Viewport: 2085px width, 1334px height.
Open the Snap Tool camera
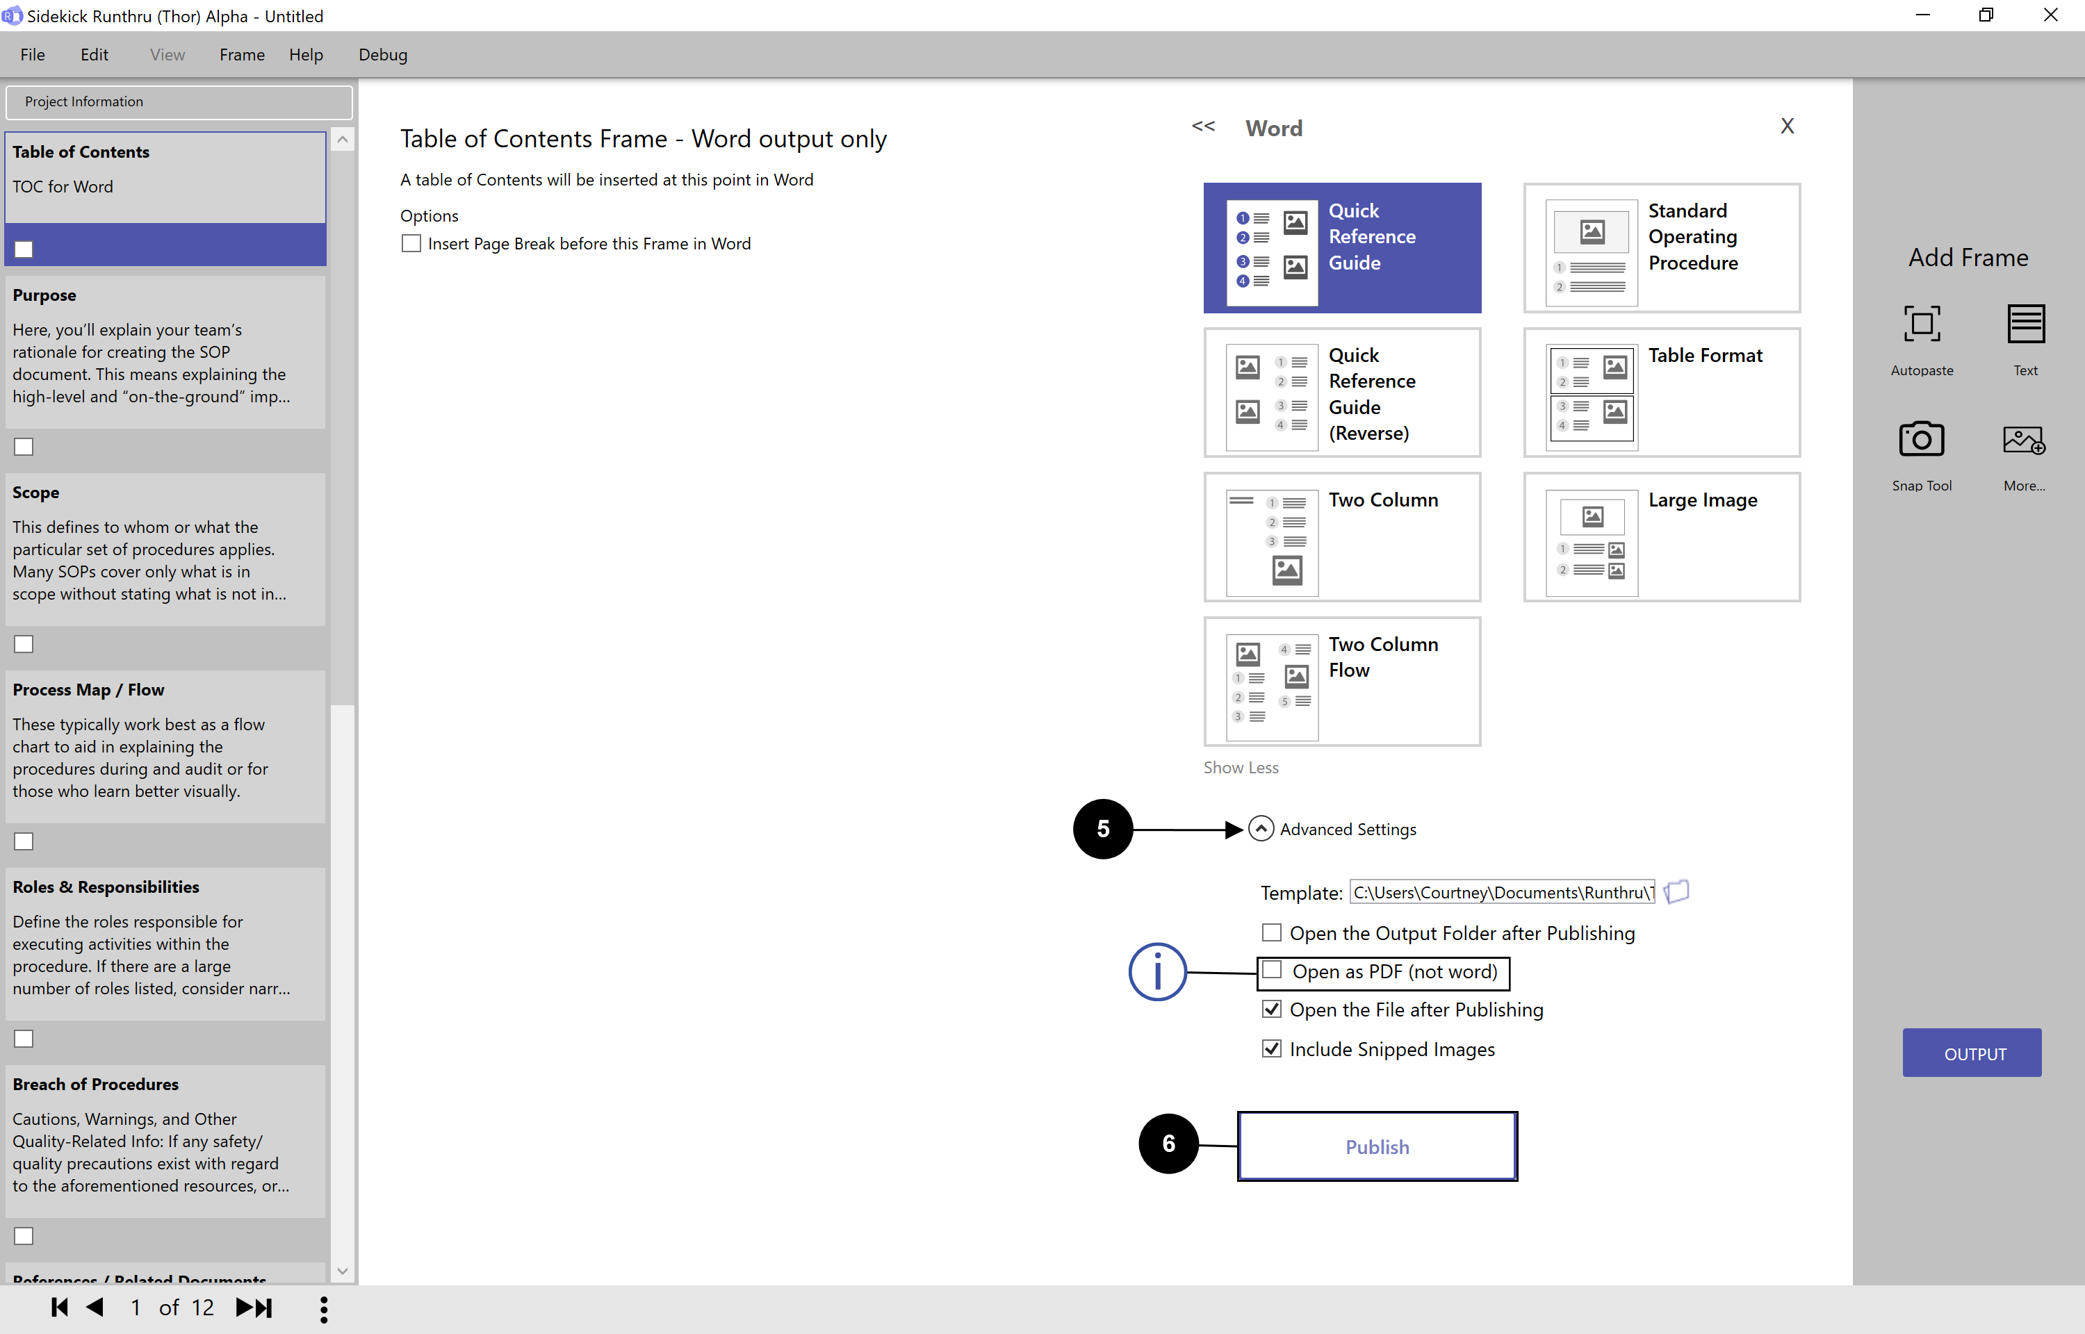pyautogui.click(x=1921, y=440)
